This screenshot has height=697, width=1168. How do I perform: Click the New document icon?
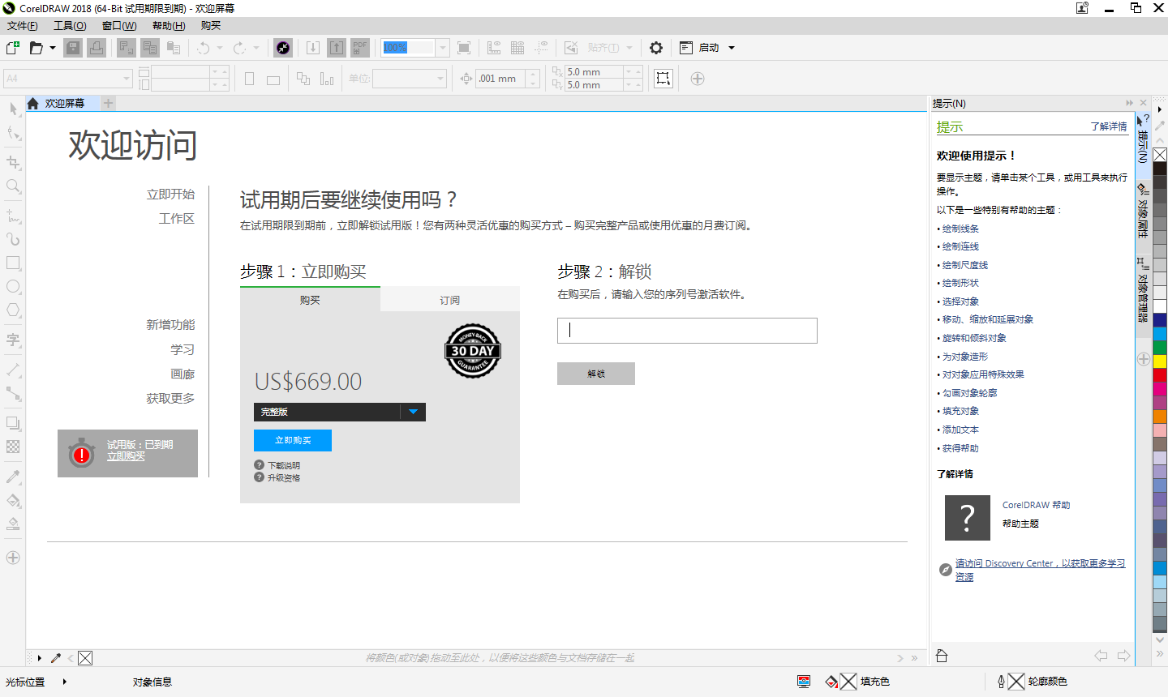[12, 48]
